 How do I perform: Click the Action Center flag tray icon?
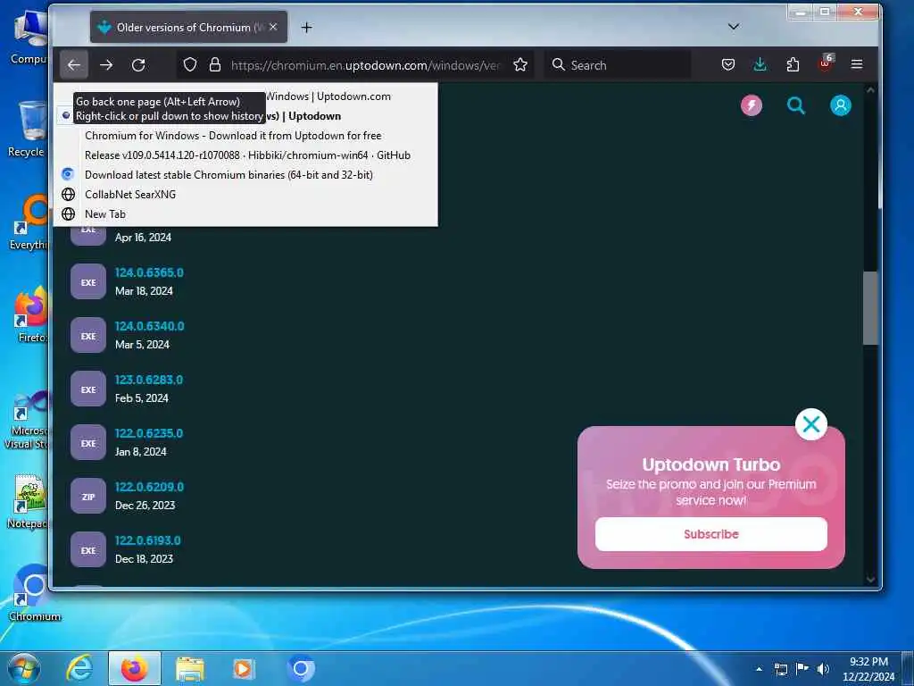click(x=802, y=669)
